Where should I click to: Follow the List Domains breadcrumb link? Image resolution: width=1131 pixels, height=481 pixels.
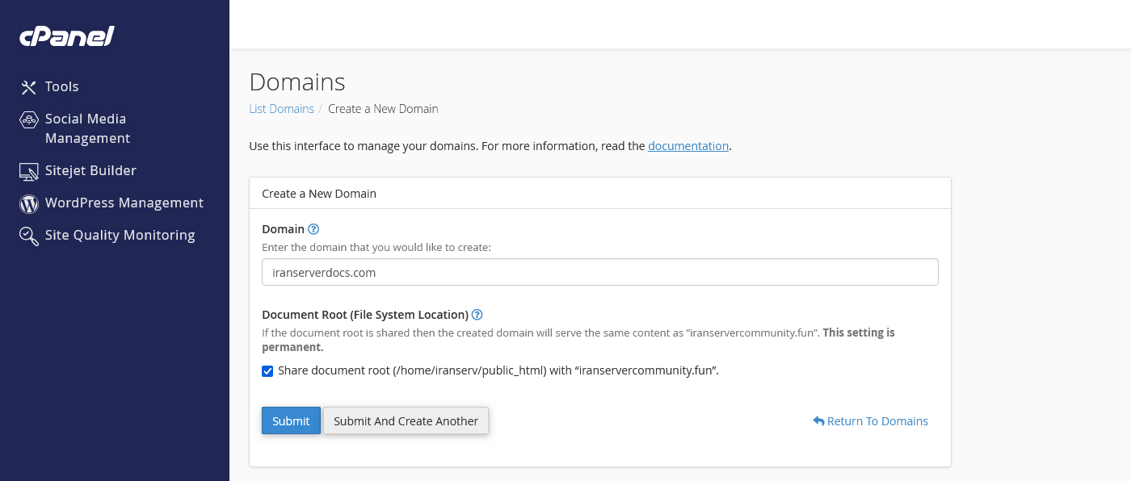coord(281,109)
